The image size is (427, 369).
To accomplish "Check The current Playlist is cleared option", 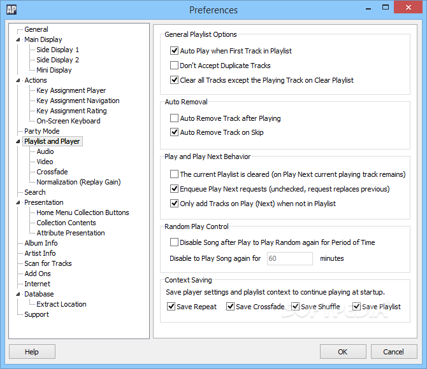I will pos(174,174).
